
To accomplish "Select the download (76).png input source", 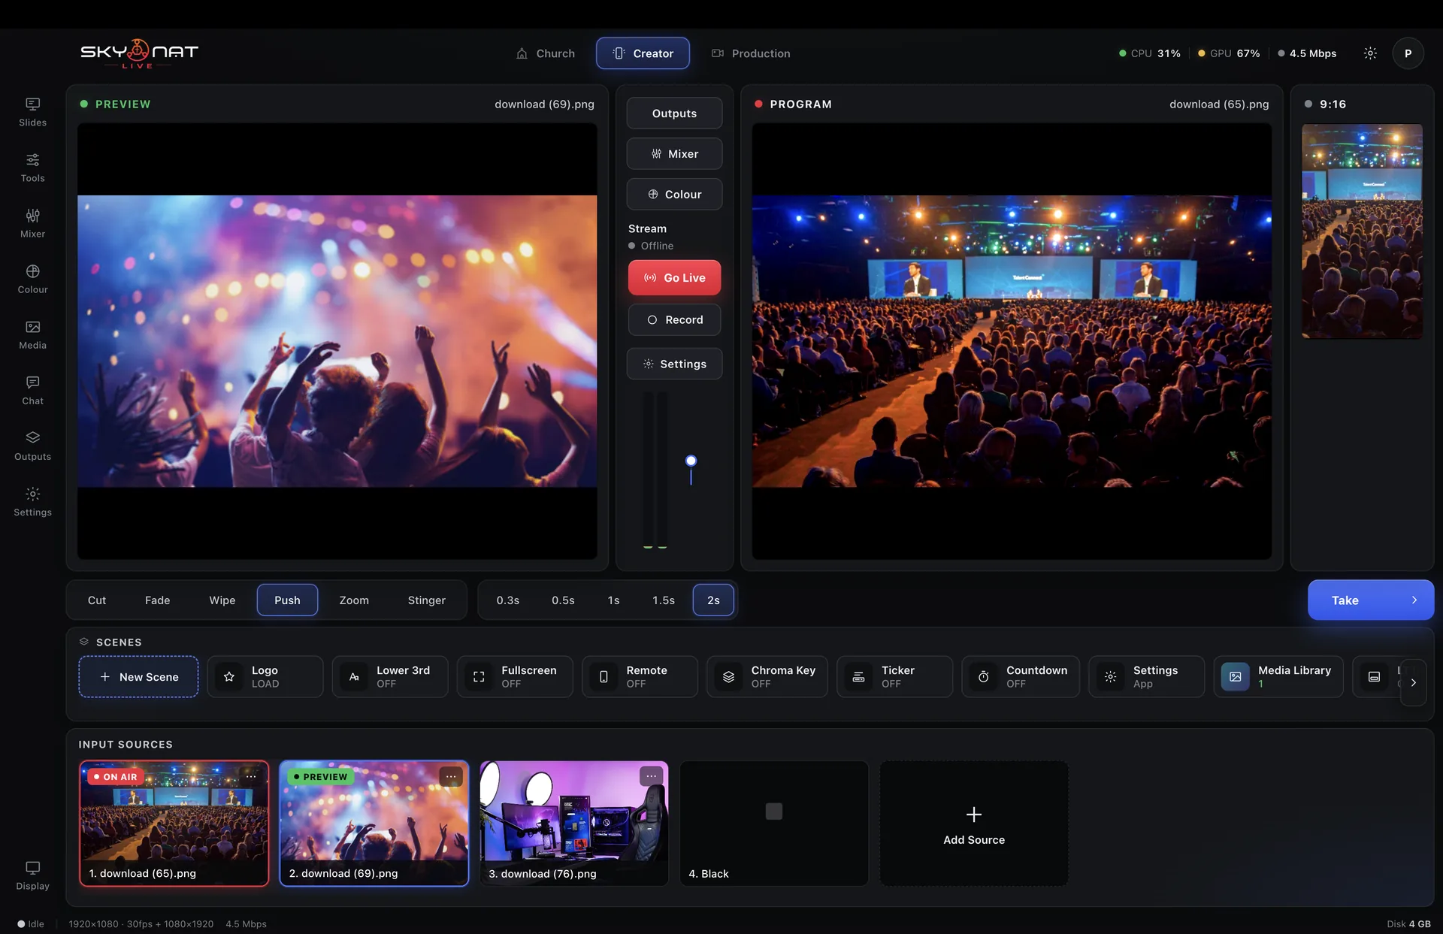I will [573, 824].
